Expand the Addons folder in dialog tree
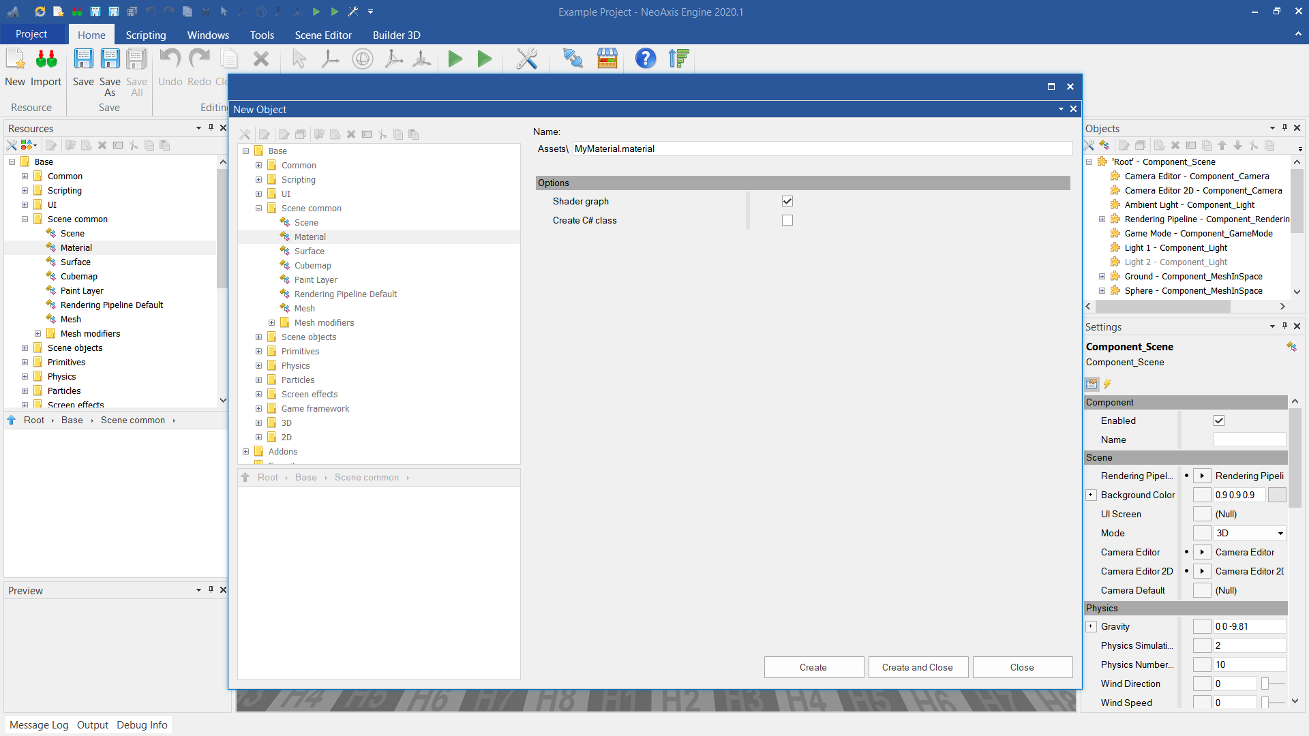Screen dimensions: 1309x736 [246, 451]
